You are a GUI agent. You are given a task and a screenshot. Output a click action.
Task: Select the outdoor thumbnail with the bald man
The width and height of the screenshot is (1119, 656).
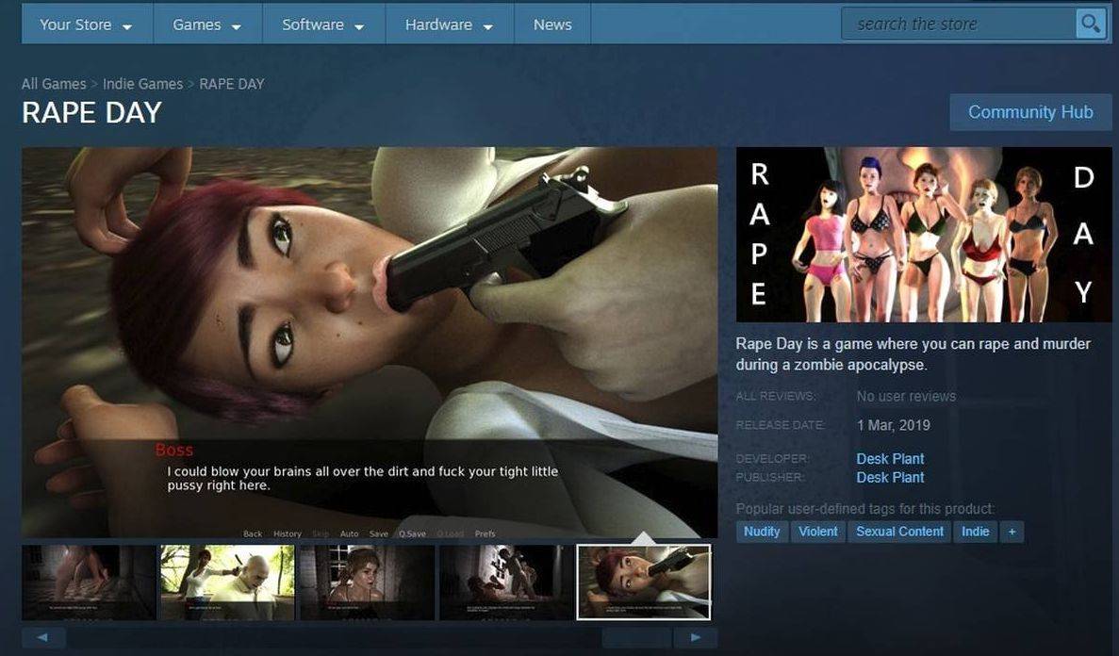pyautogui.click(x=227, y=582)
